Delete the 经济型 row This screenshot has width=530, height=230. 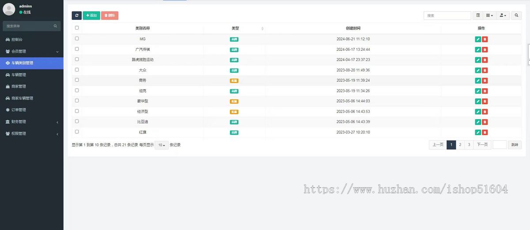485,112
